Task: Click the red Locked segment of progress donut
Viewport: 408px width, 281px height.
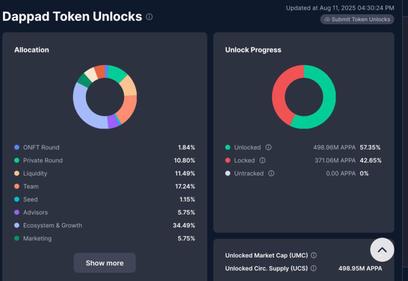Action: [x=280, y=92]
